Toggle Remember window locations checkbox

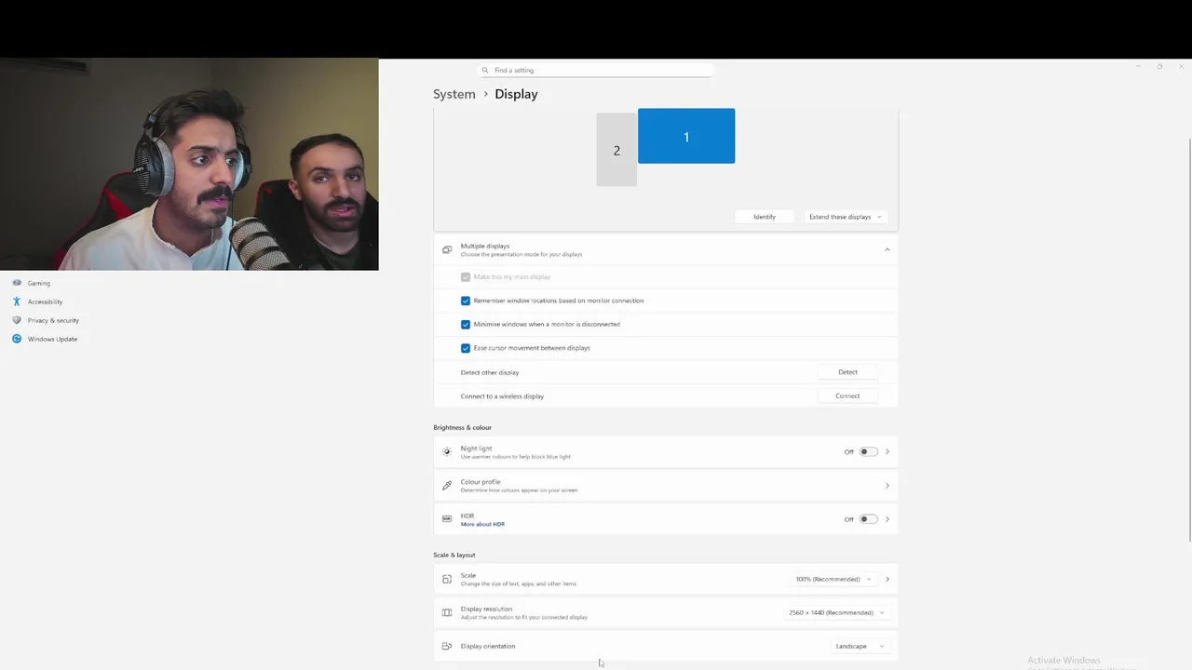[466, 301]
